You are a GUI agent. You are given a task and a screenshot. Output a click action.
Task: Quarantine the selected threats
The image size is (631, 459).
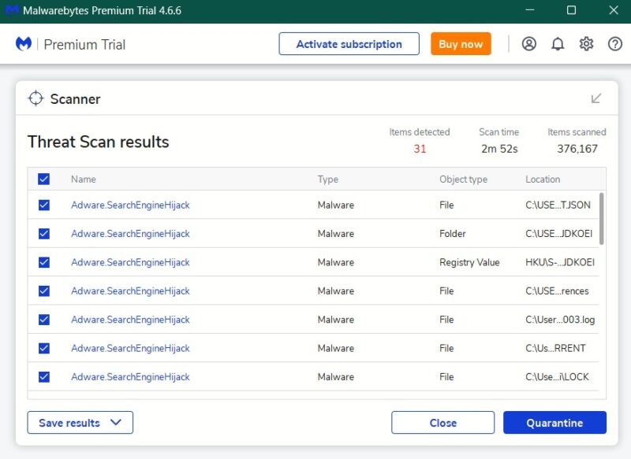tap(554, 422)
